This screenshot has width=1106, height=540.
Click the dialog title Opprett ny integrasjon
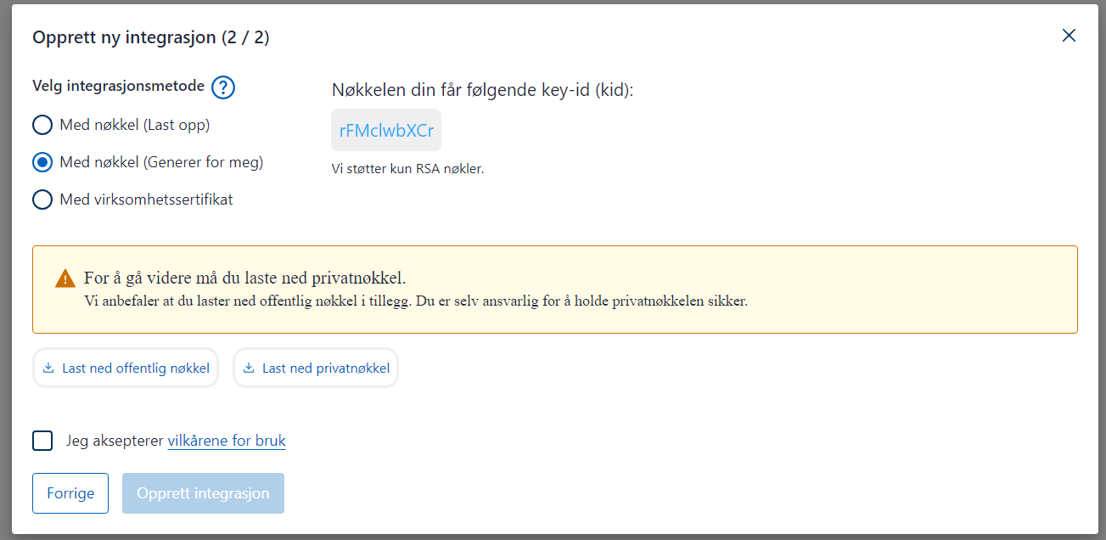(150, 37)
